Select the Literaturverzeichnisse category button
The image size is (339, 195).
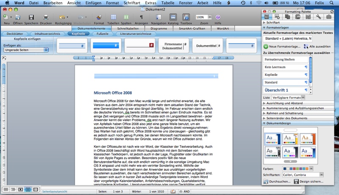point(136,34)
